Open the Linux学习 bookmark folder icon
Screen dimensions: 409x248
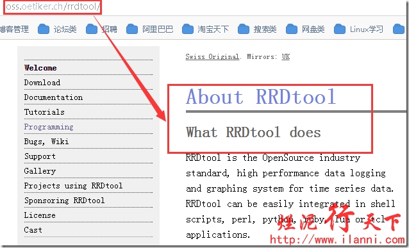339,29
